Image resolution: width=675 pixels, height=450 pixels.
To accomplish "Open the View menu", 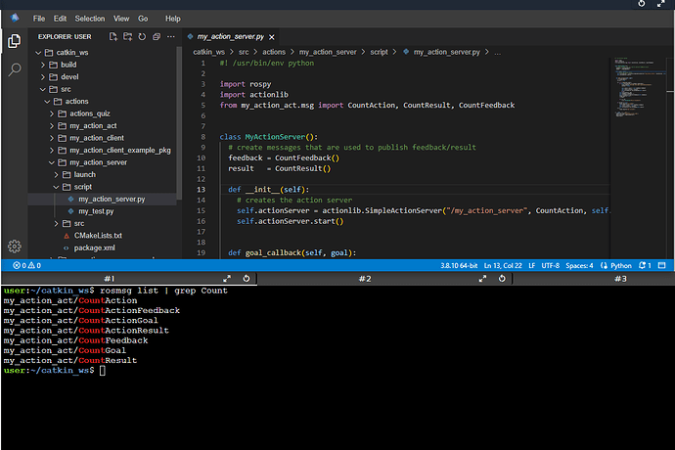I will click(121, 19).
